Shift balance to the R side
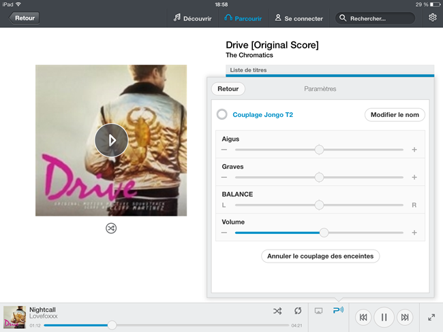 [x=414, y=205]
